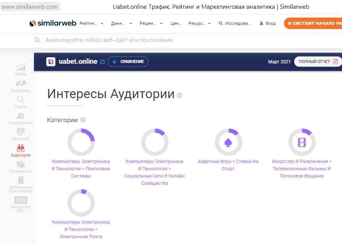Click the search magnifier icon in the analyze bar
342x244 pixels.
click(37, 40)
